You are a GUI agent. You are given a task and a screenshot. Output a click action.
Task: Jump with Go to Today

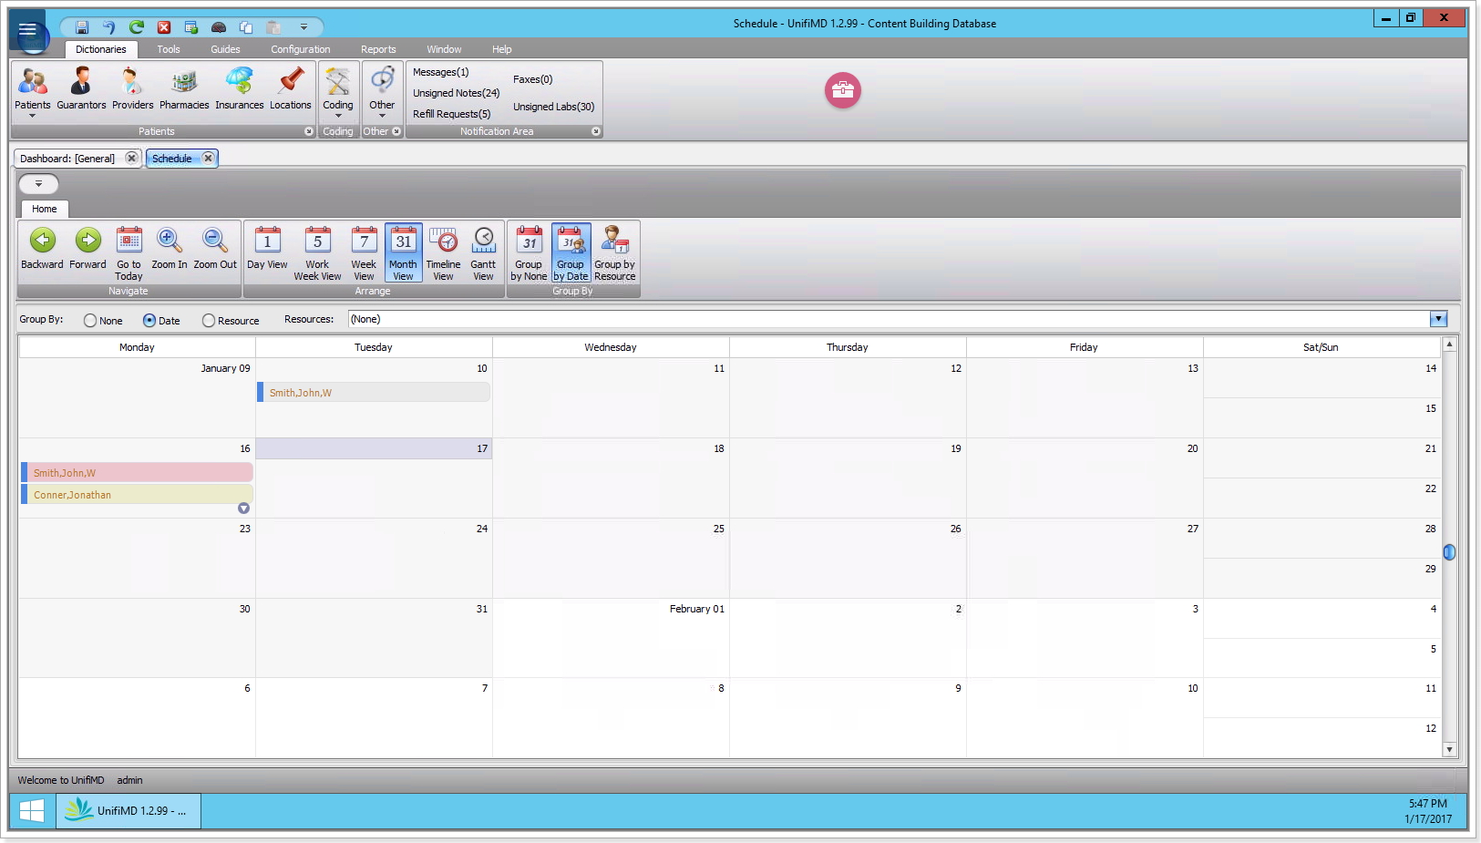coord(129,252)
